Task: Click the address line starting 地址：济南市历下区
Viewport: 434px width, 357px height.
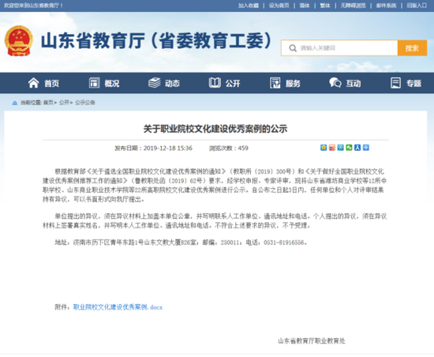Action: point(181,242)
